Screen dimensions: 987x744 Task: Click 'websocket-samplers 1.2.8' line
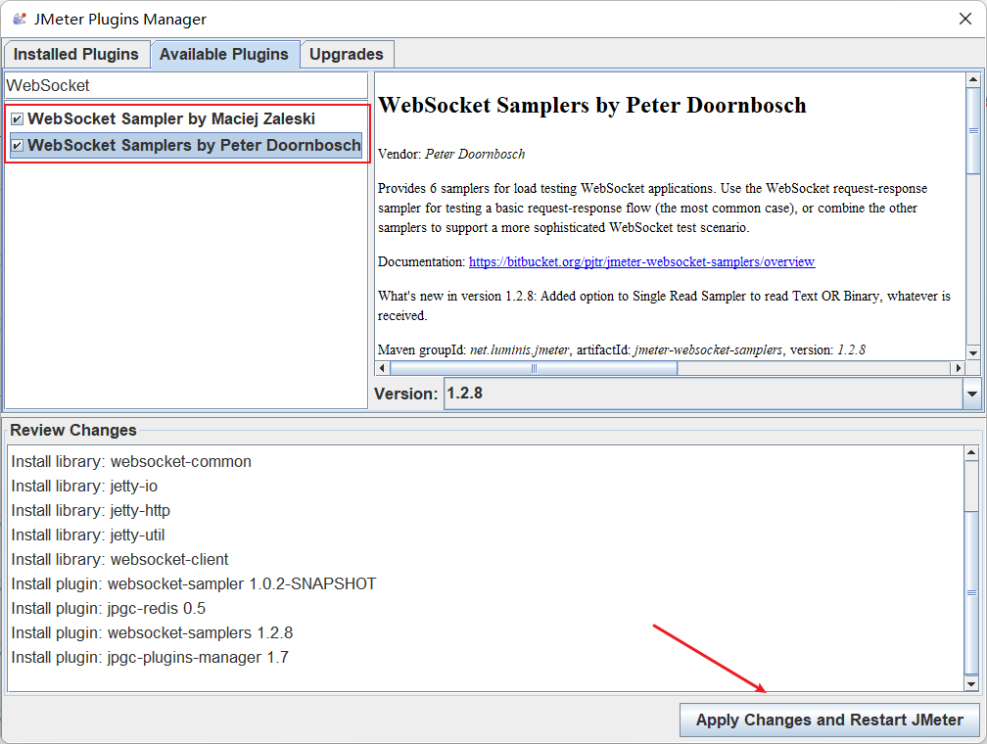(x=152, y=633)
